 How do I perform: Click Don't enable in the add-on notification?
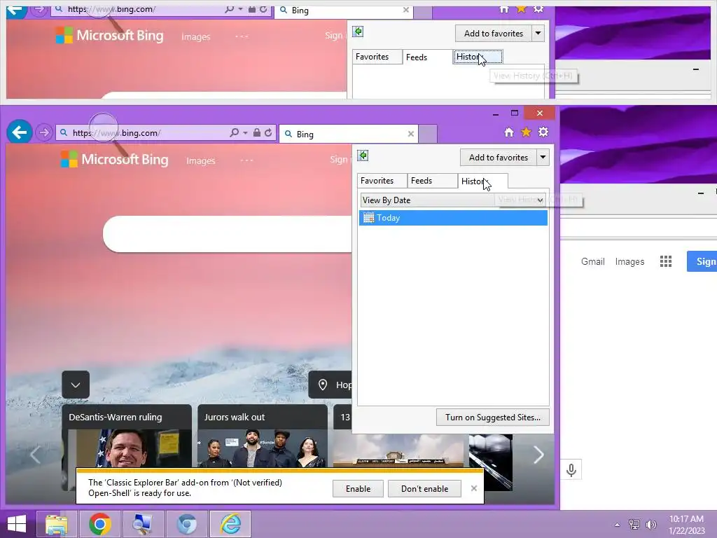[424, 488]
